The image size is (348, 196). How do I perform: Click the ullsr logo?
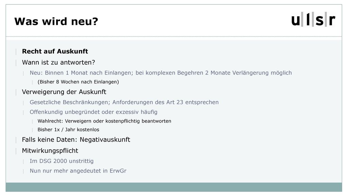pos(313,19)
